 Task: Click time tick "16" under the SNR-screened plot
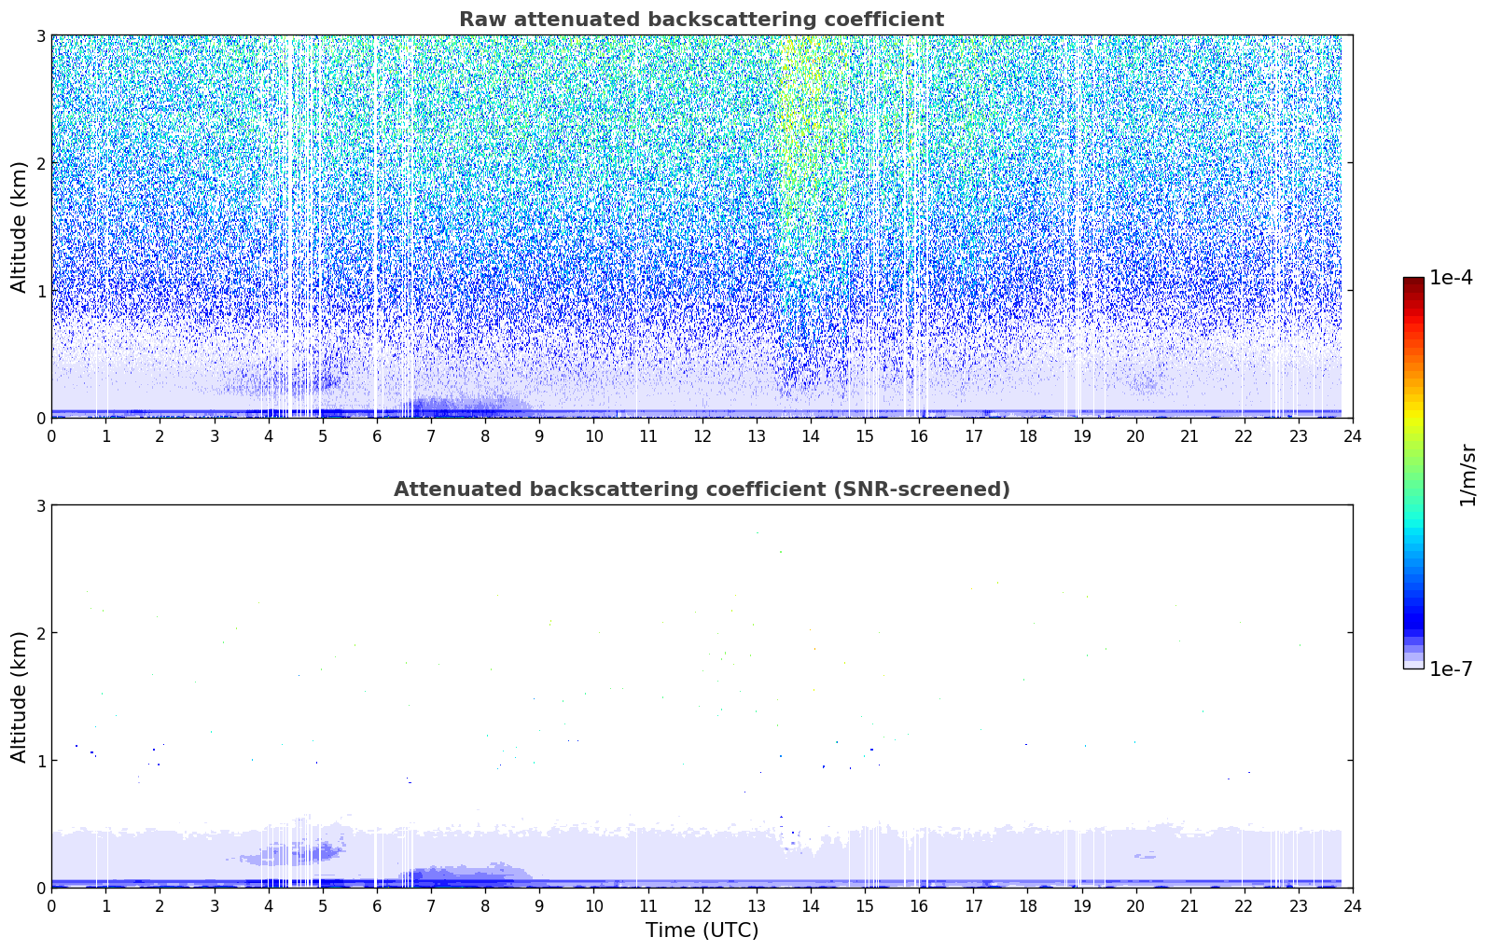click(x=919, y=905)
